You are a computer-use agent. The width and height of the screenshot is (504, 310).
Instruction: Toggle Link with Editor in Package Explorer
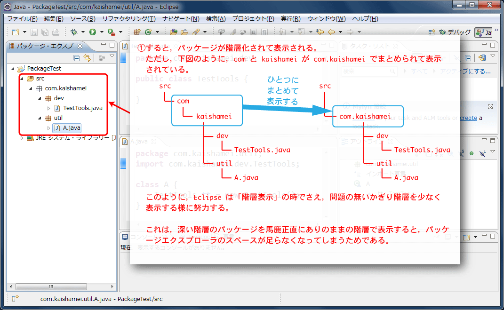(x=87, y=58)
